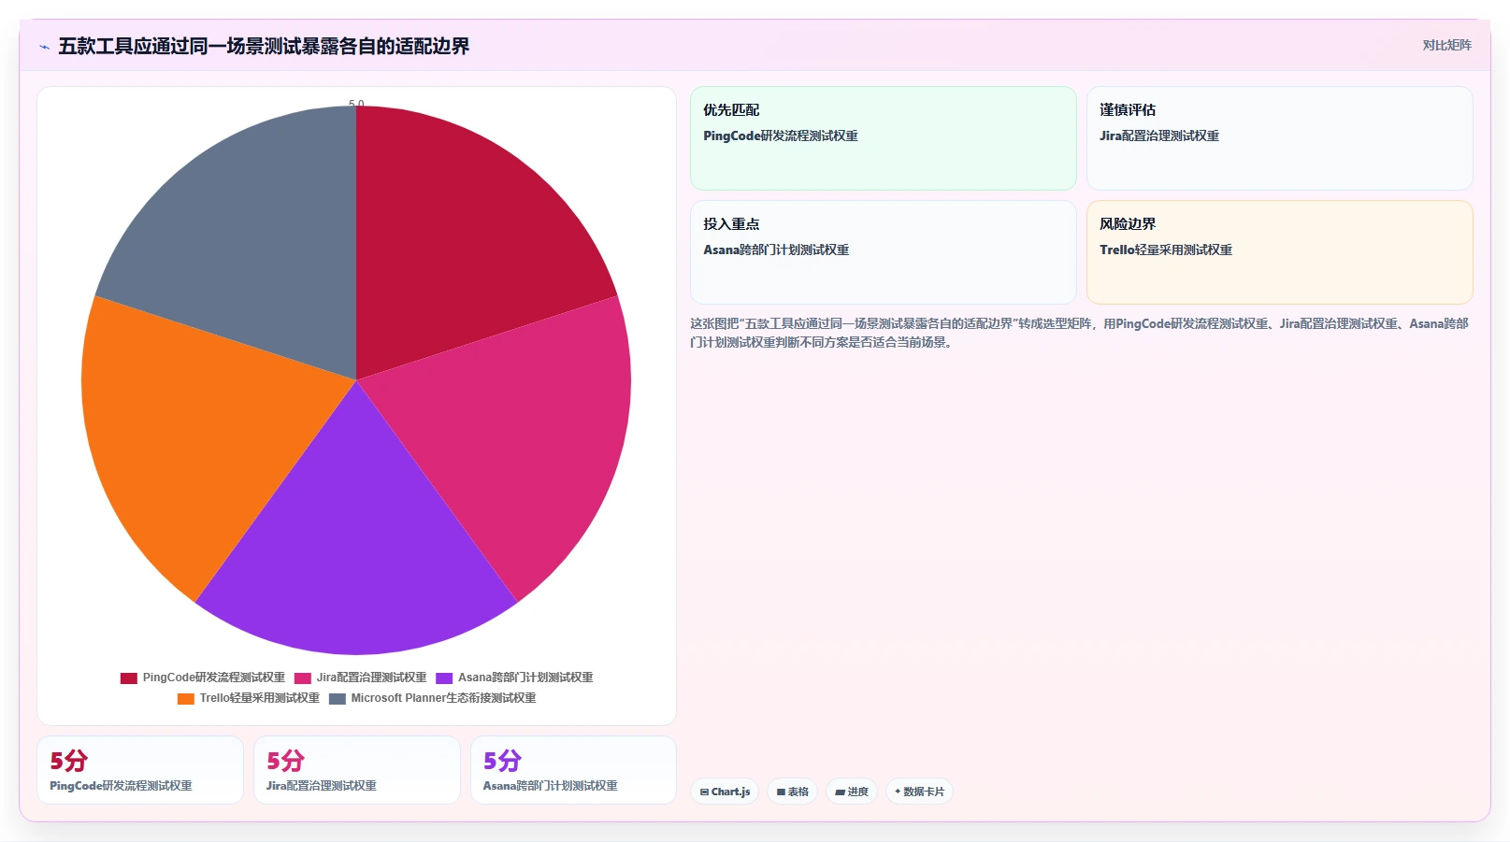Toggle Asana跨部门计划 legend color swatch

pos(444,678)
